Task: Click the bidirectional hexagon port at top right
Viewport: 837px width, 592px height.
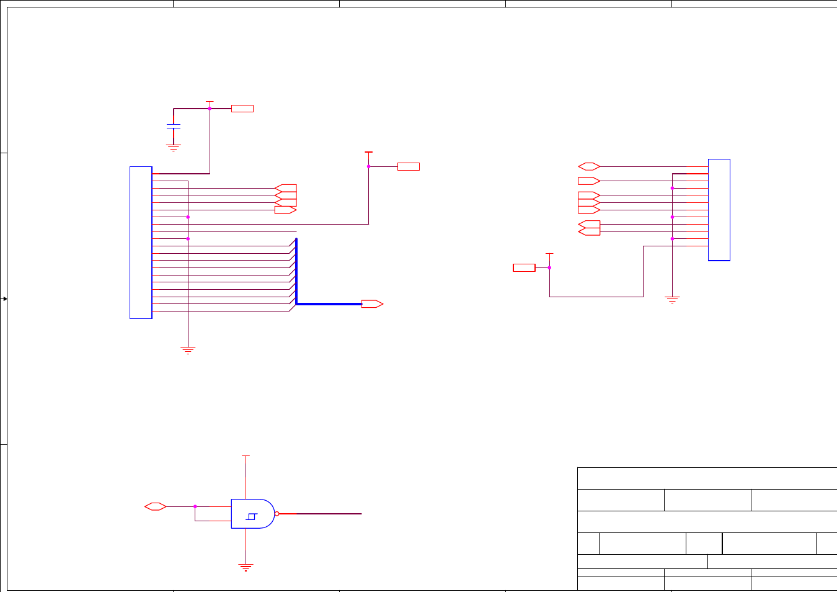Action: [589, 166]
